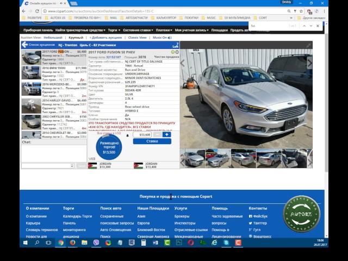Screen dimensions: 348x261
Task: Open Calculator from taskbar
Action: click(144, 243)
